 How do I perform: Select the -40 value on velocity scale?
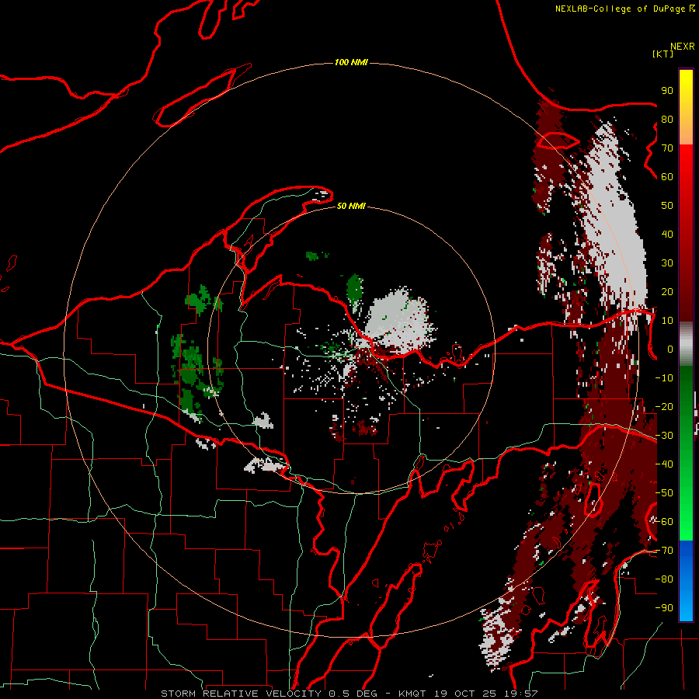[x=664, y=464]
